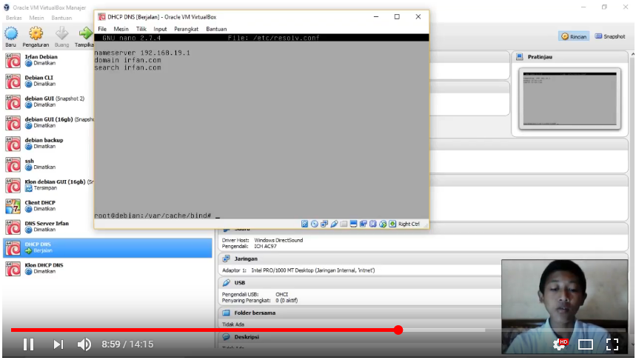The image size is (636, 360).
Task: Click optical disc icon in VM status bar
Action: [x=315, y=224]
